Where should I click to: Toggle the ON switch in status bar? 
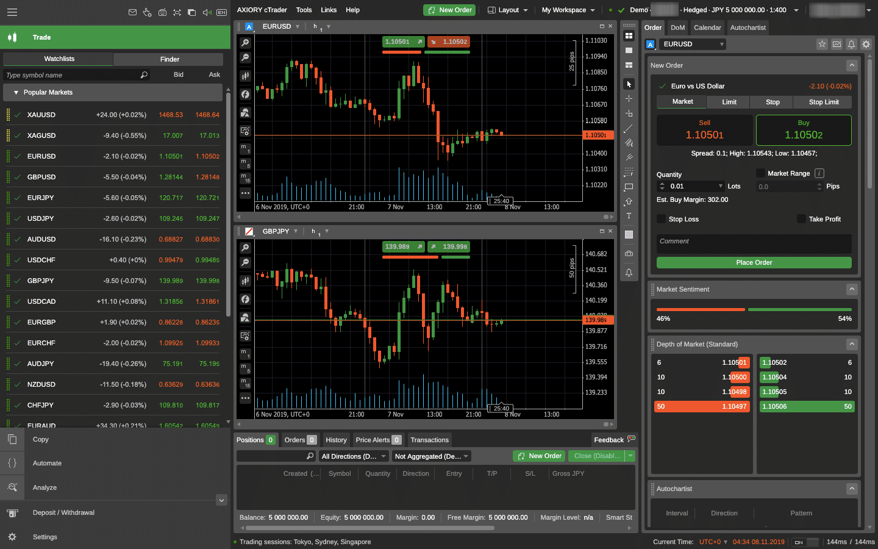pos(805,542)
